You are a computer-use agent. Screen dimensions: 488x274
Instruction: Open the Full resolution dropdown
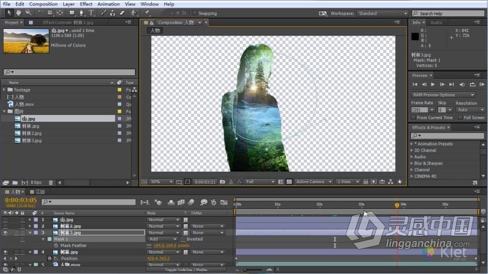(260, 182)
